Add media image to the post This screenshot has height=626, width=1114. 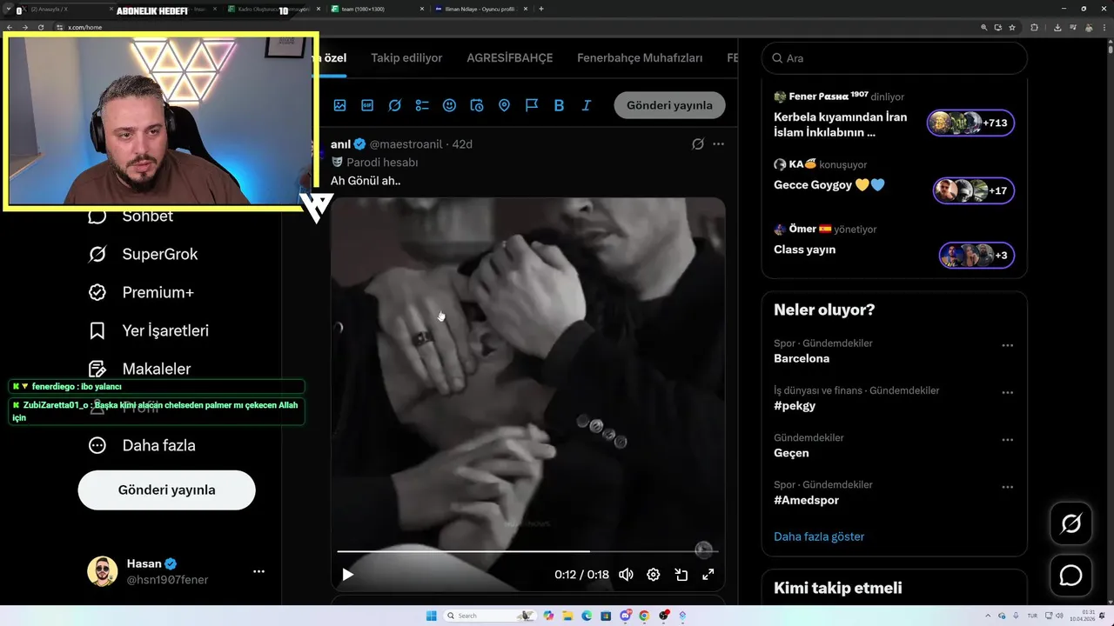coord(339,105)
